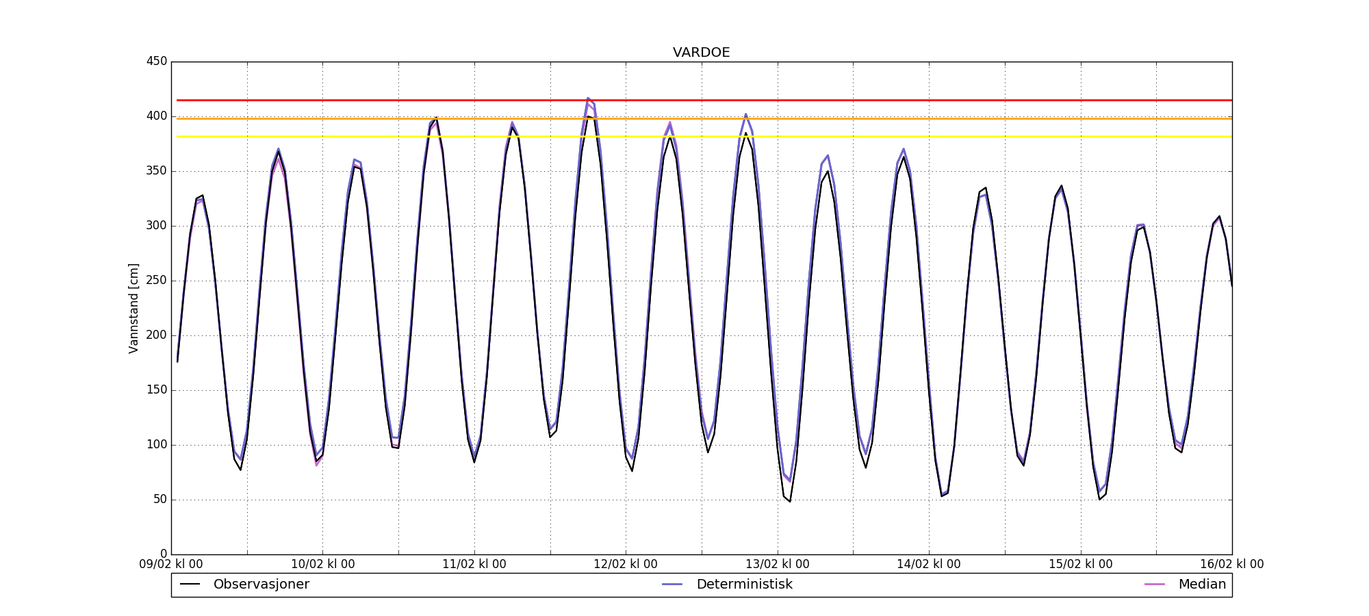1369x616 pixels.
Task: Click the yellow horizontal threshold line
Action: (x=704, y=136)
